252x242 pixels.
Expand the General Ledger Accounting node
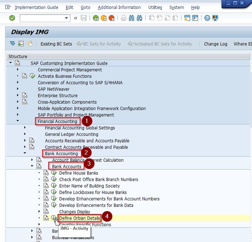(25, 134)
